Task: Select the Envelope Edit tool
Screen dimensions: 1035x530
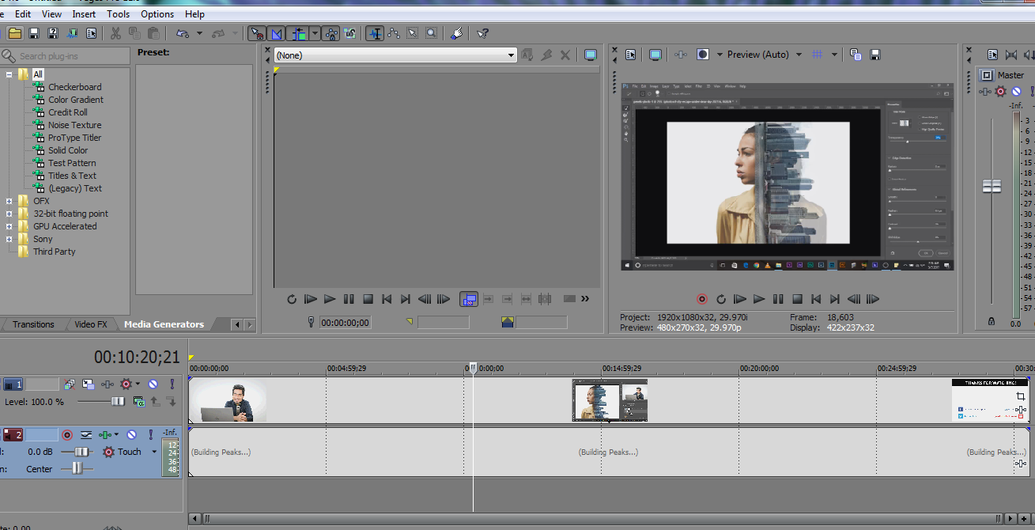Action: point(394,33)
